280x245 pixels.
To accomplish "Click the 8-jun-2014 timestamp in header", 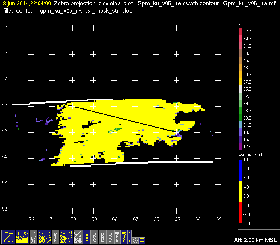I will tap(27, 4).
